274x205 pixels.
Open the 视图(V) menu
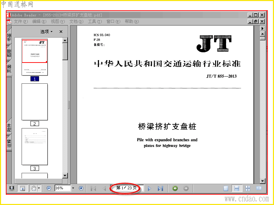pyautogui.click(x=58, y=22)
